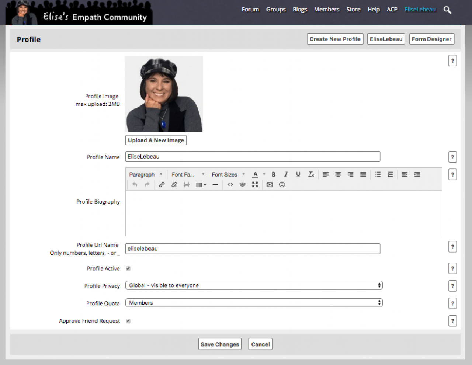Screen dimensions: 472x365
Task: Click the bullet list icon
Action: point(378,174)
